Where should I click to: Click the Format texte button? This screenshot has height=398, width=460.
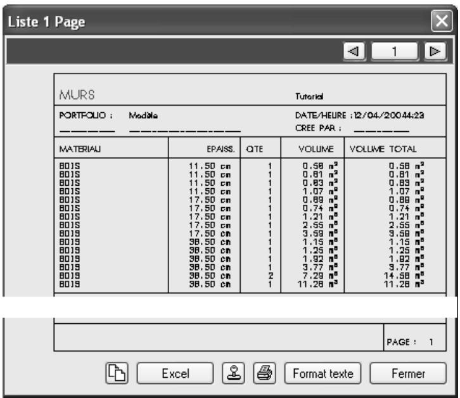pyautogui.click(x=323, y=373)
